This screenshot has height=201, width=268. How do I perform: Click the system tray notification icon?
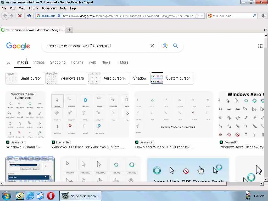(248, 196)
